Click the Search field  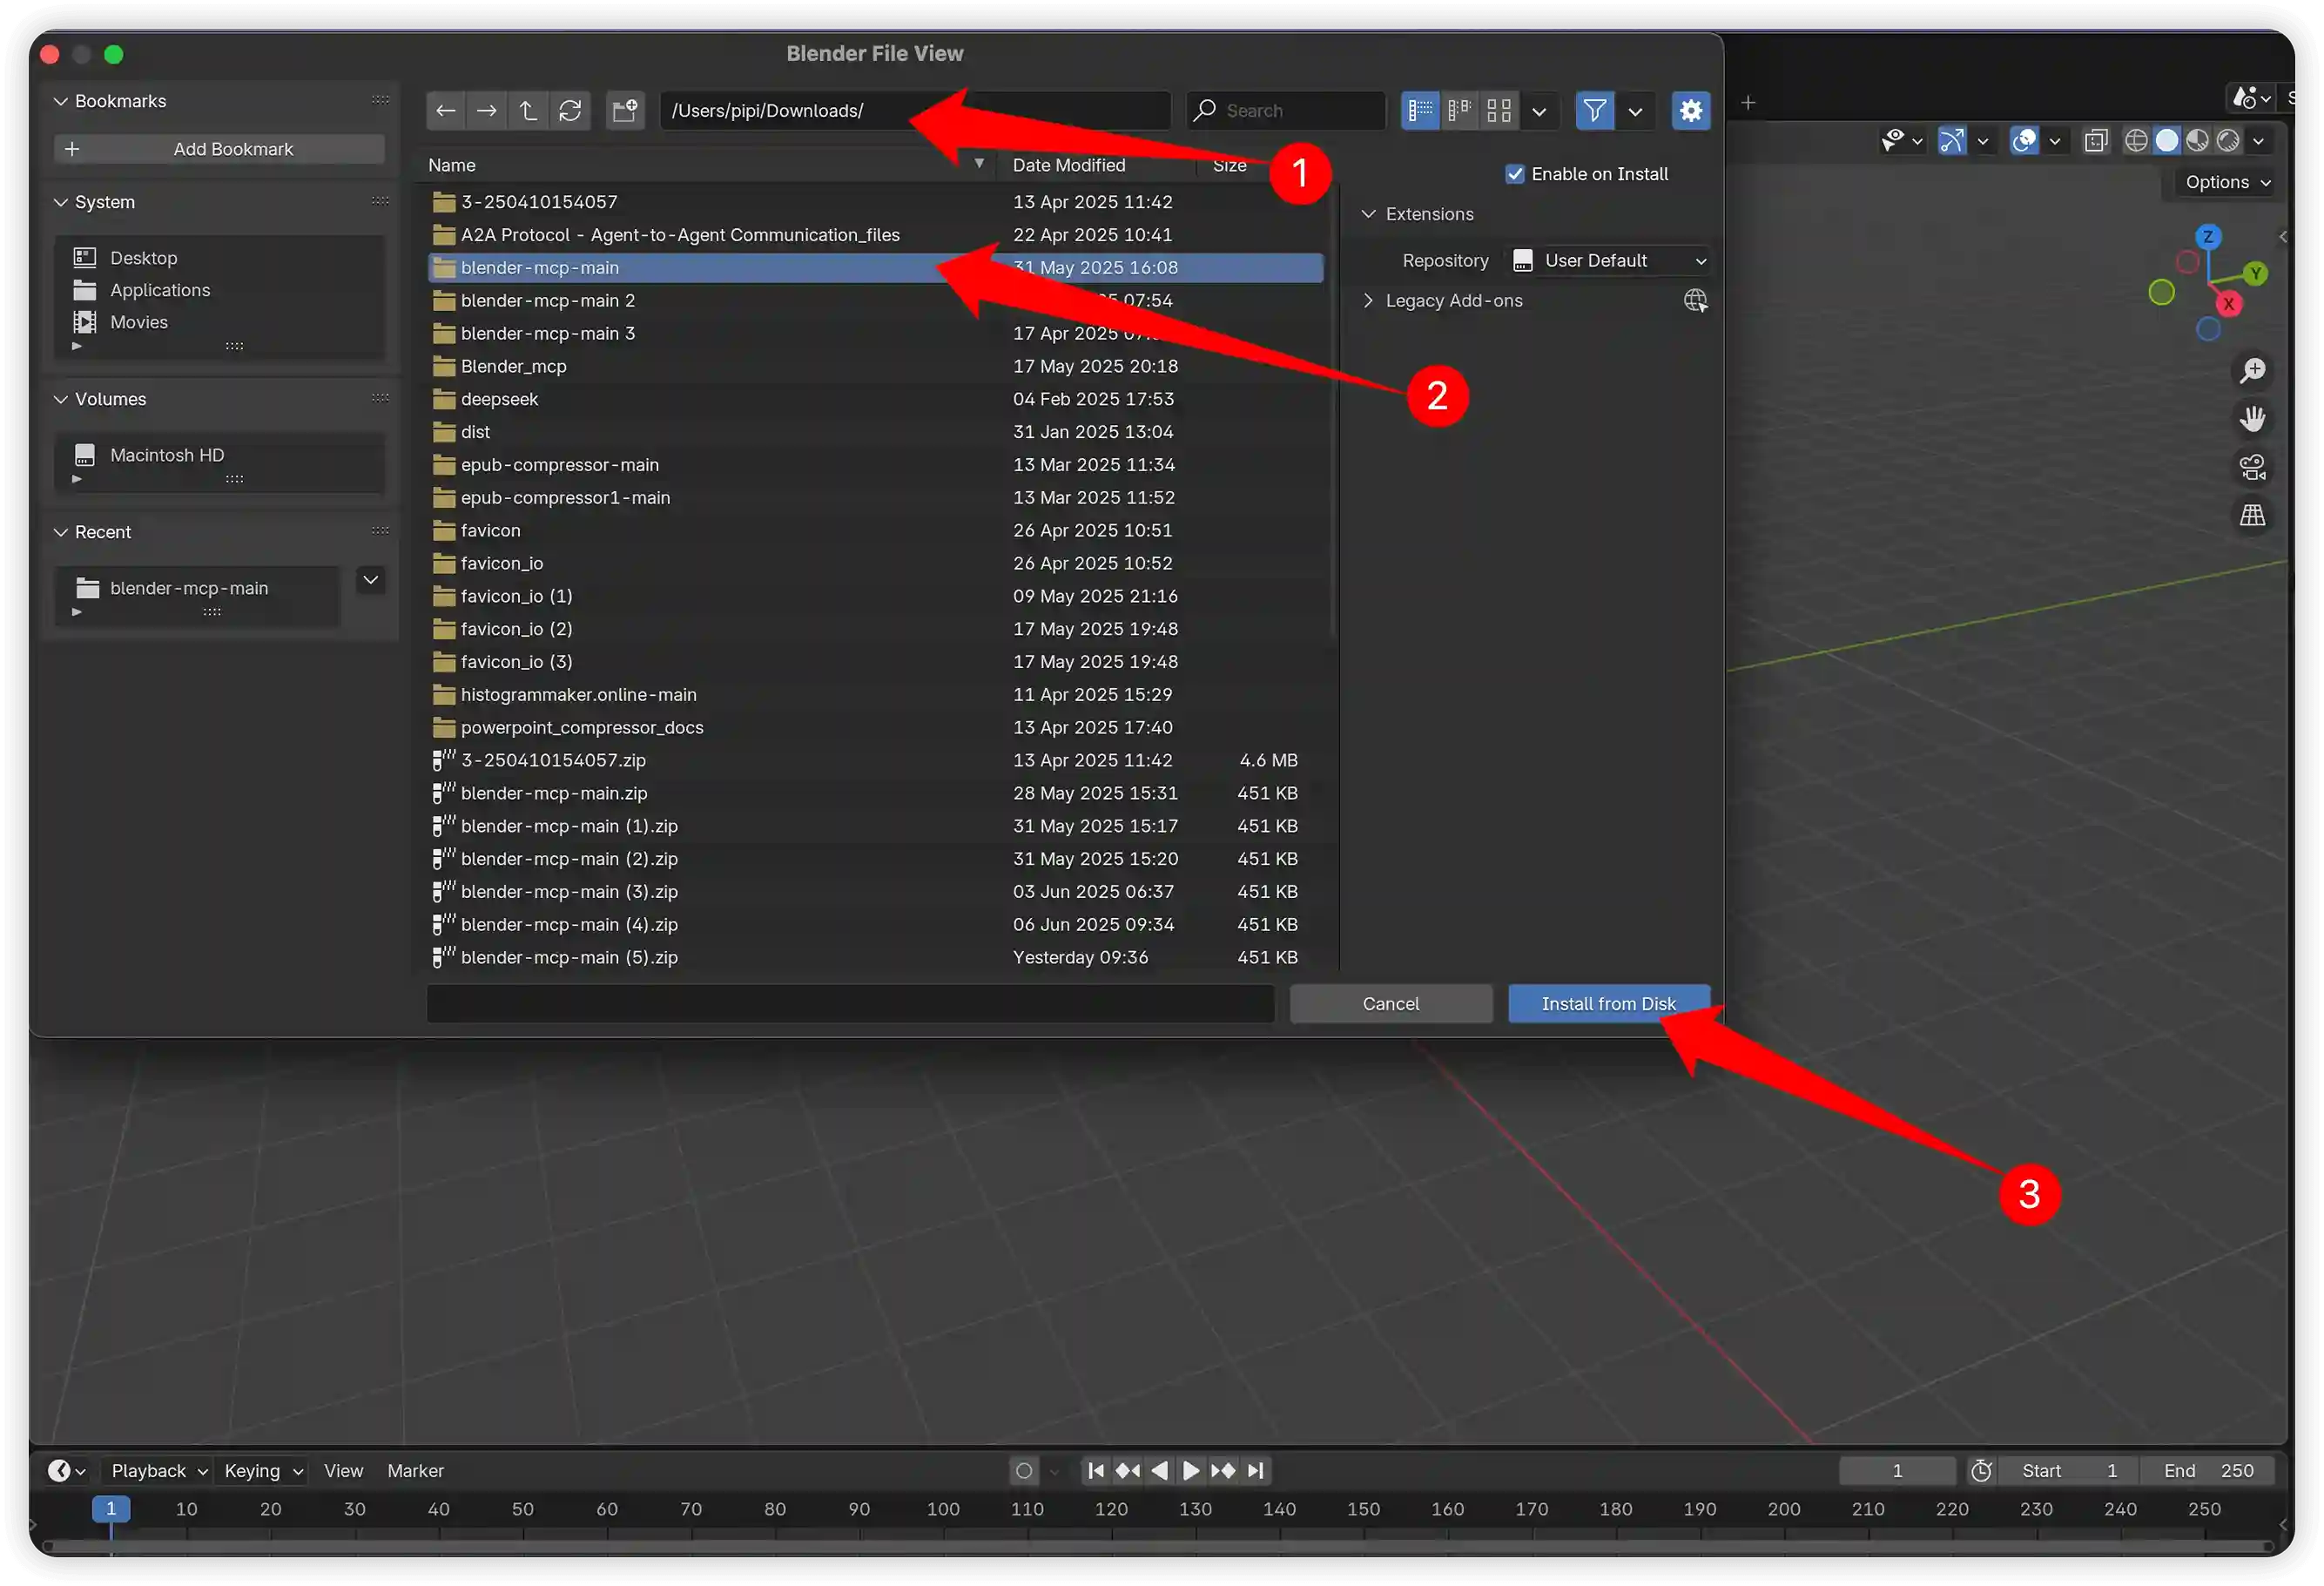1286,111
